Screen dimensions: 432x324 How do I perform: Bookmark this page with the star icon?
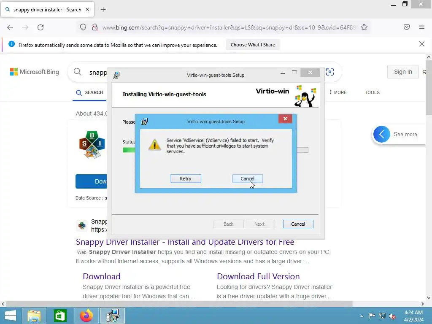point(364,27)
